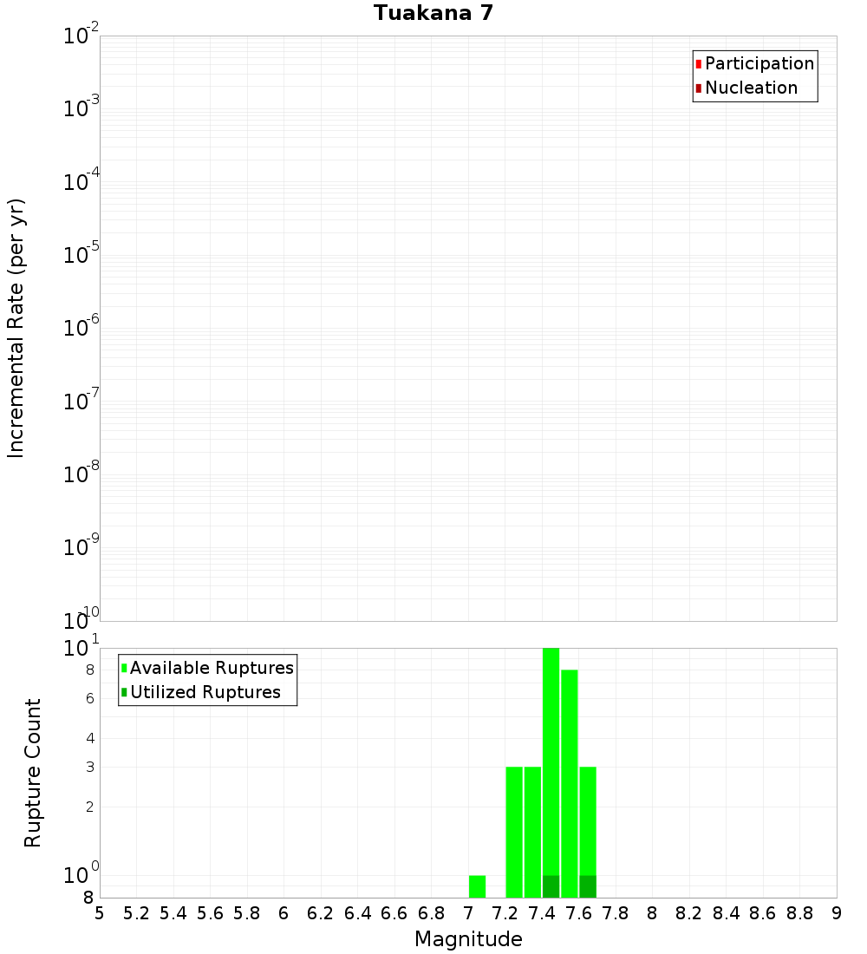
Task: Click the light green part of the 7.65 bar
Action: pos(588,821)
